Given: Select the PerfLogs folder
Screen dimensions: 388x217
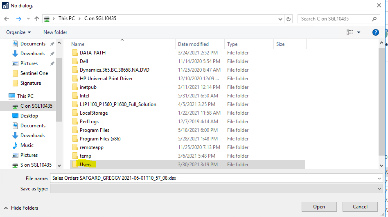Looking at the screenshot, I should tap(89, 122).
